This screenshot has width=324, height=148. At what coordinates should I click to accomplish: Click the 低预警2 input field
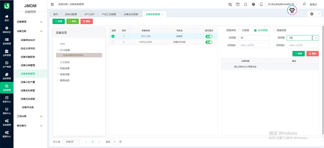254,45
